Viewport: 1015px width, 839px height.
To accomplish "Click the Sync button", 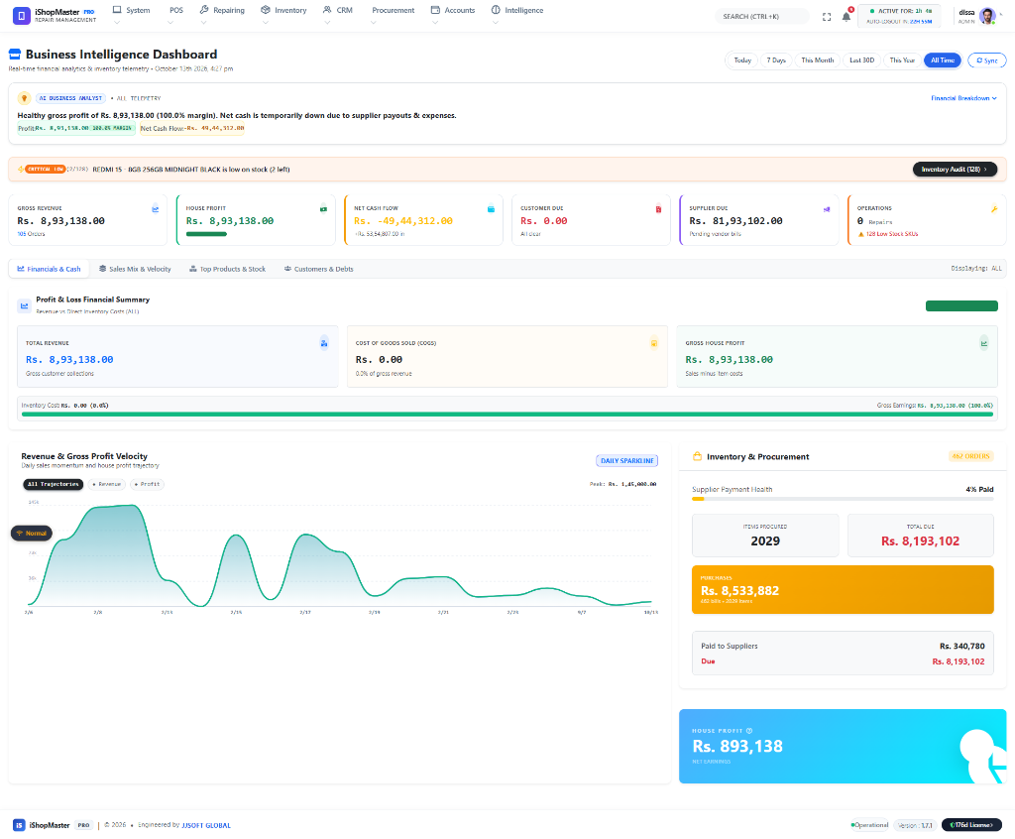I will tap(986, 60).
